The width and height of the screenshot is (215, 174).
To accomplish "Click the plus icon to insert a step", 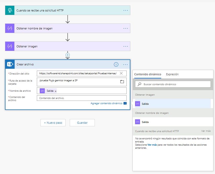I will click(x=68, y=55).
